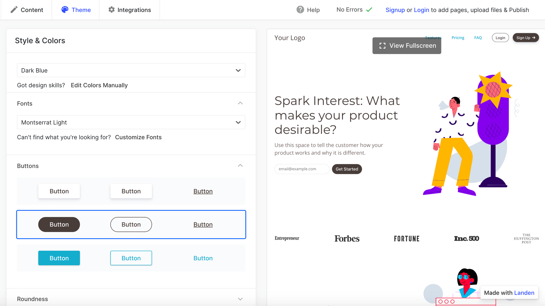Click the arrow on the Sign Up button
The height and width of the screenshot is (306, 545).
[x=534, y=38]
